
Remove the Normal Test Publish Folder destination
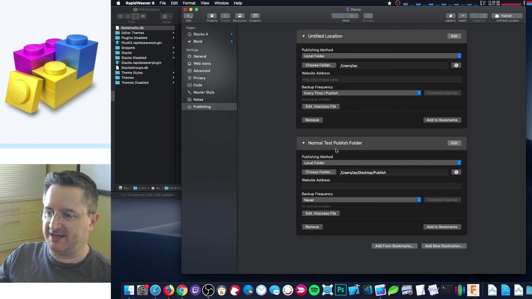point(312,227)
